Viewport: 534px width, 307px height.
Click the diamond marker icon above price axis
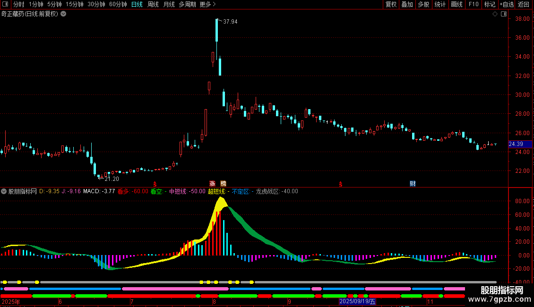[495, 14]
